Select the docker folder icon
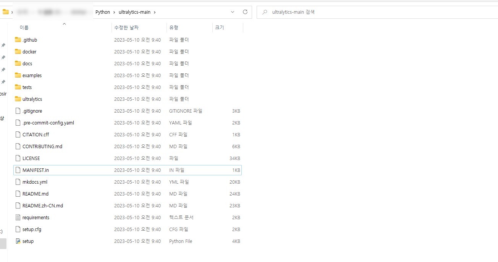Viewport: 498px width, 262px height. [18, 52]
